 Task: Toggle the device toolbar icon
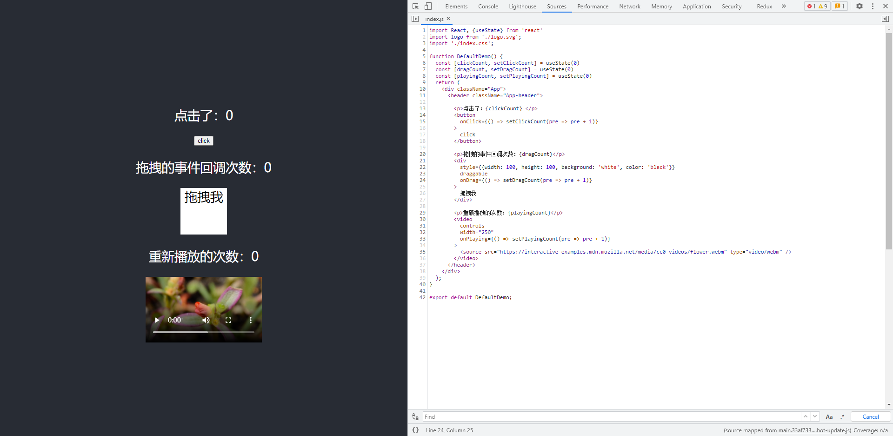click(428, 6)
